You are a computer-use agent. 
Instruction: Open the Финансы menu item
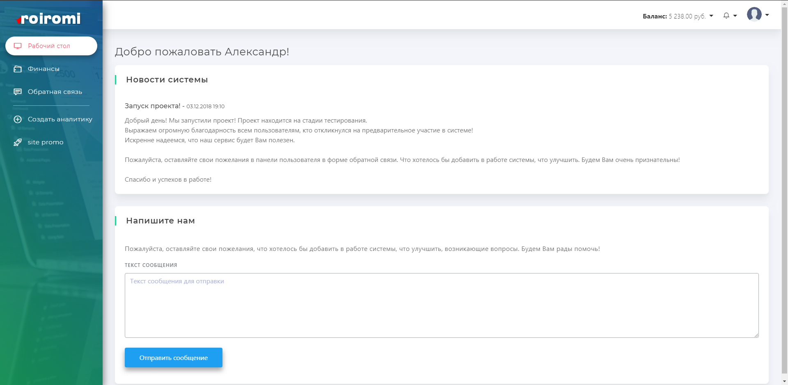point(44,69)
